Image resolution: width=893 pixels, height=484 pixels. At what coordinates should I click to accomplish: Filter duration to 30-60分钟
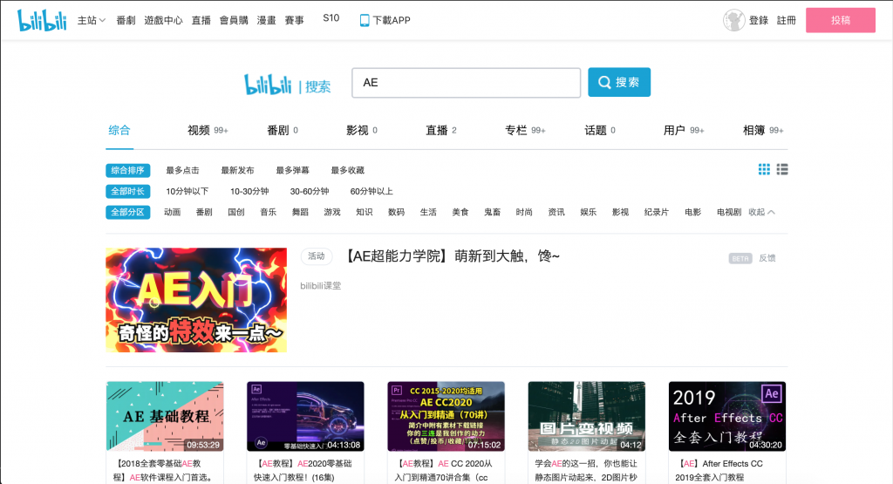[x=310, y=191]
